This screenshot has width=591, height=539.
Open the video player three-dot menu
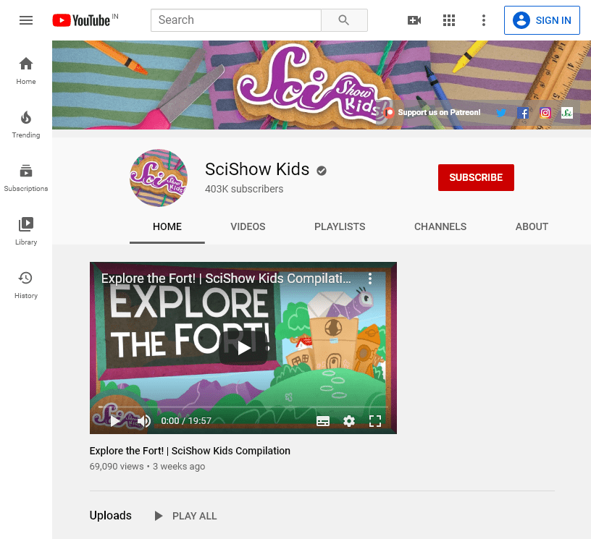pos(370,279)
